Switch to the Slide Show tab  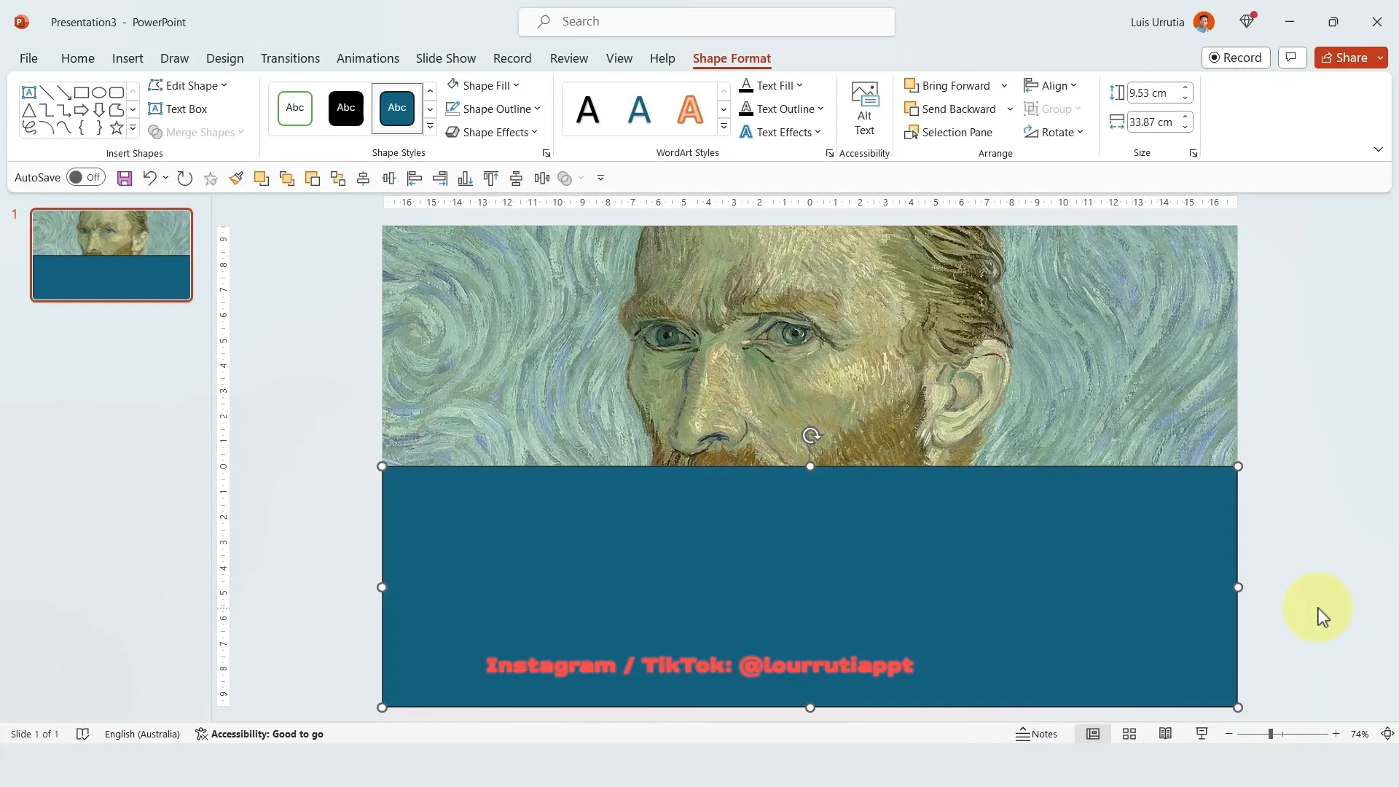pyautogui.click(x=446, y=58)
